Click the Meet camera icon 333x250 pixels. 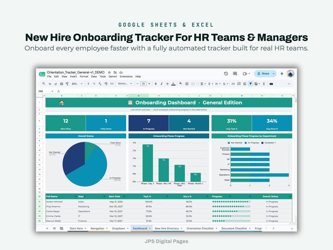pos(245,74)
